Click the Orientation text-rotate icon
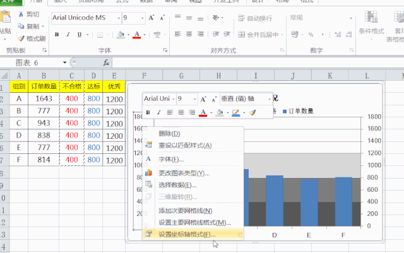The width and height of the screenshot is (404, 253). click(x=216, y=18)
